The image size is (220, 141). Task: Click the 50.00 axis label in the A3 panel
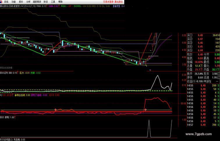[183, 104]
